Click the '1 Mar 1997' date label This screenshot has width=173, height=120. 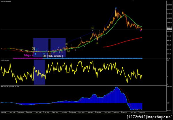[21, 113]
